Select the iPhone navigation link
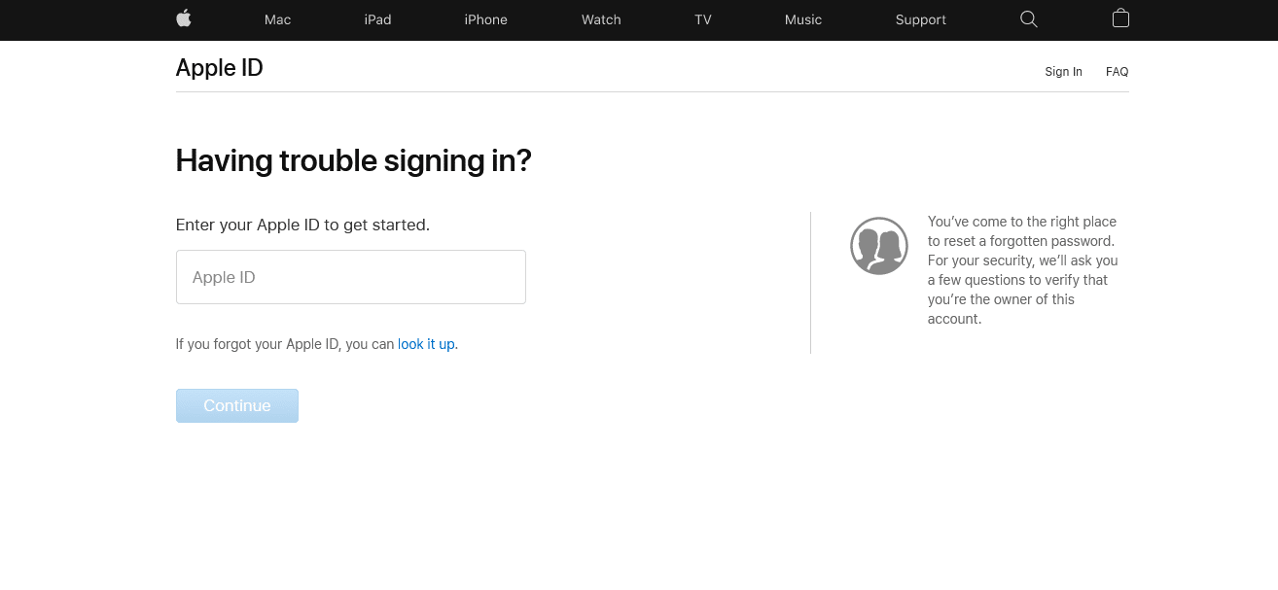Screen dimensions: 1278x590 coord(485,19)
